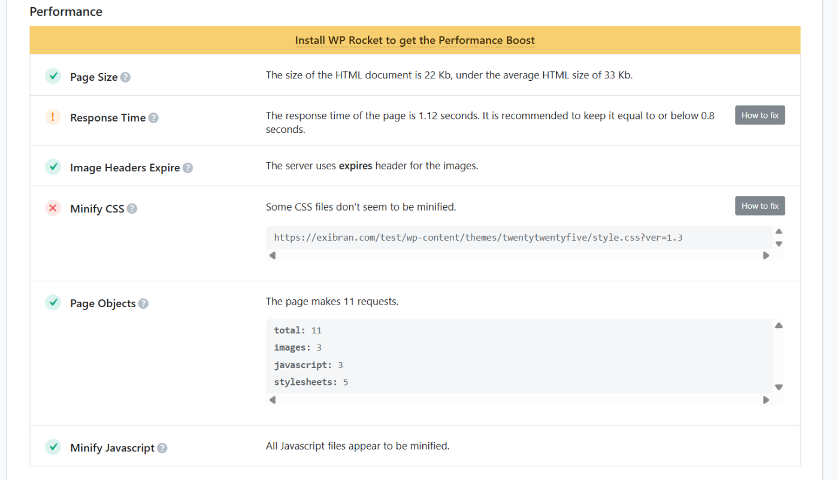Open the help tooltip icon for Page Objects
The image size is (838, 480).
(x=143, y=303)
